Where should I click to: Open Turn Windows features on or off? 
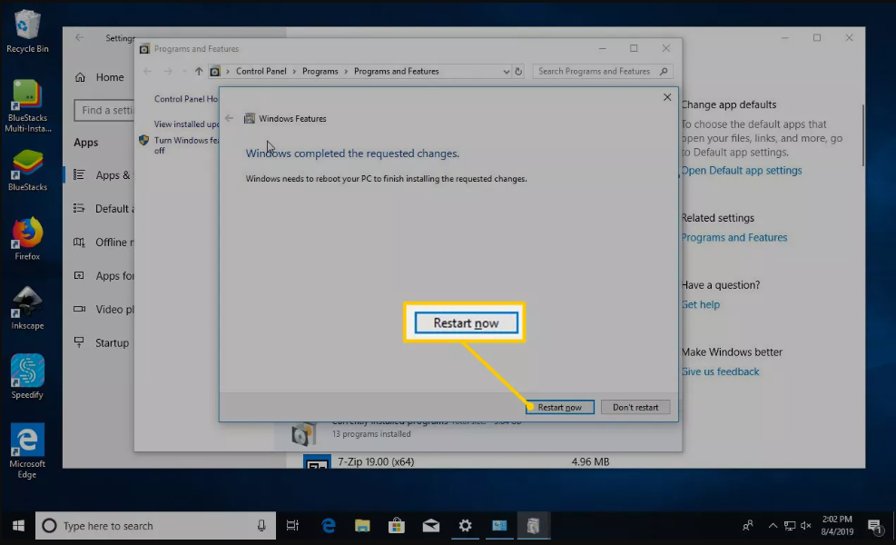[186, 145]
